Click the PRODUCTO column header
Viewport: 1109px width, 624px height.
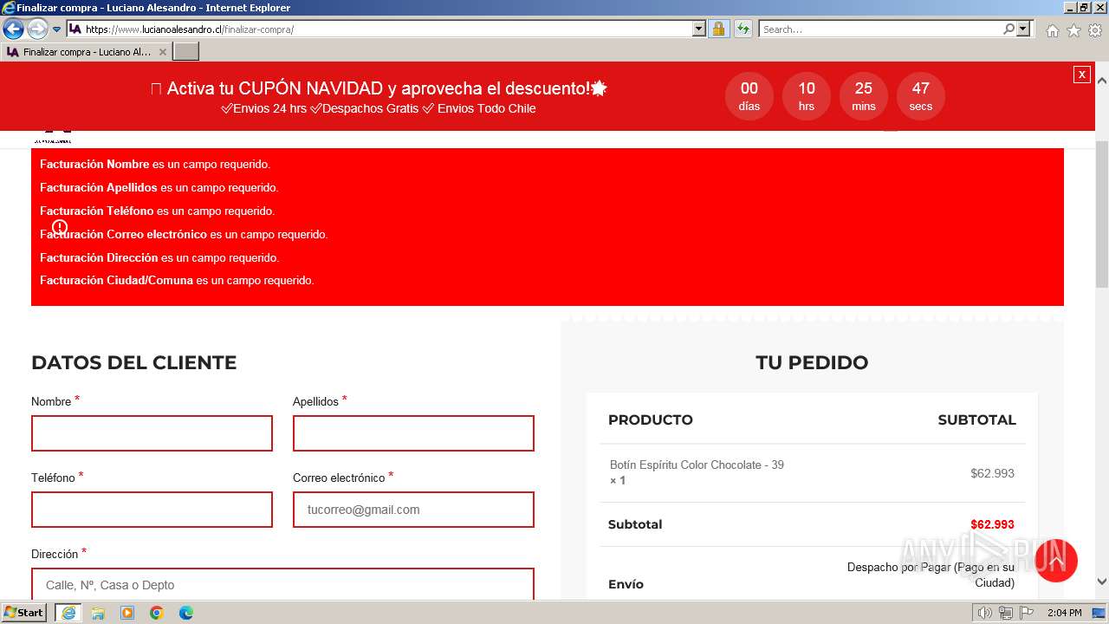tap(651, 419)
